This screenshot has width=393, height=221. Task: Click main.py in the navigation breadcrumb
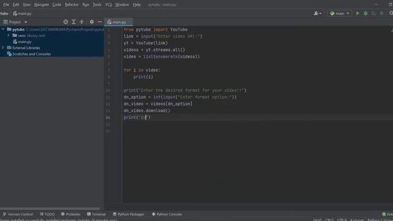(22, 14)
